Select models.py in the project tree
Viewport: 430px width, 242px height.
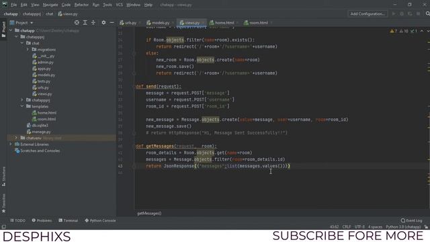coord(44,75)
